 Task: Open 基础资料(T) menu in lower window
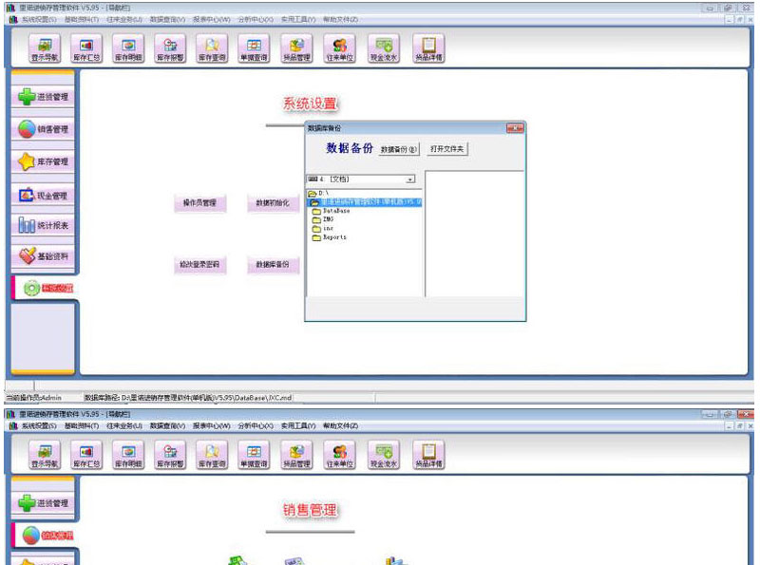(82, 426)
